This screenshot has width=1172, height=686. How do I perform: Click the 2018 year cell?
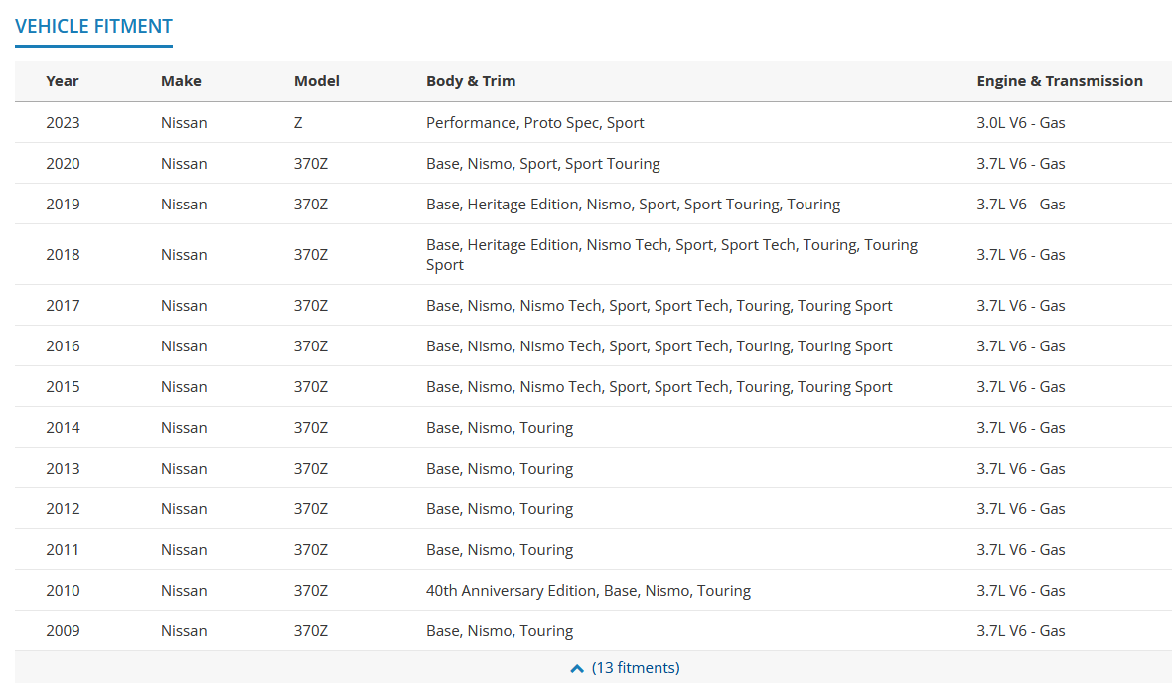[x=63, y=255]
